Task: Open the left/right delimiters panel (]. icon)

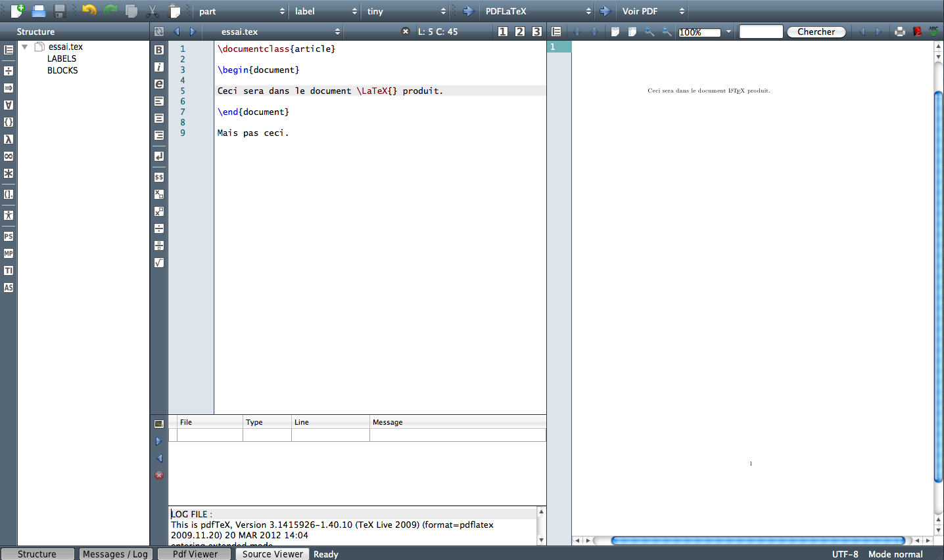Action: tap(9, 194)
